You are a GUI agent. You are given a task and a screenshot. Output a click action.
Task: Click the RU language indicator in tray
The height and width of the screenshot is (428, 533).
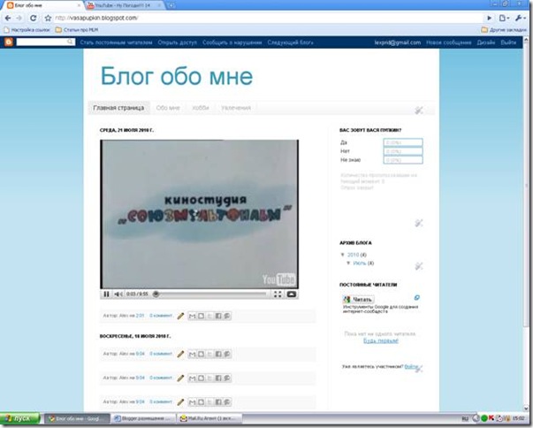pos(465,418)
